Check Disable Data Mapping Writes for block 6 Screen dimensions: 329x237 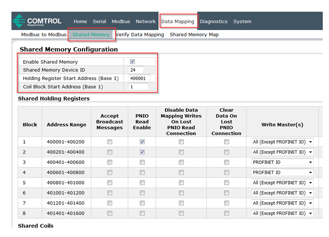[181, 193]
